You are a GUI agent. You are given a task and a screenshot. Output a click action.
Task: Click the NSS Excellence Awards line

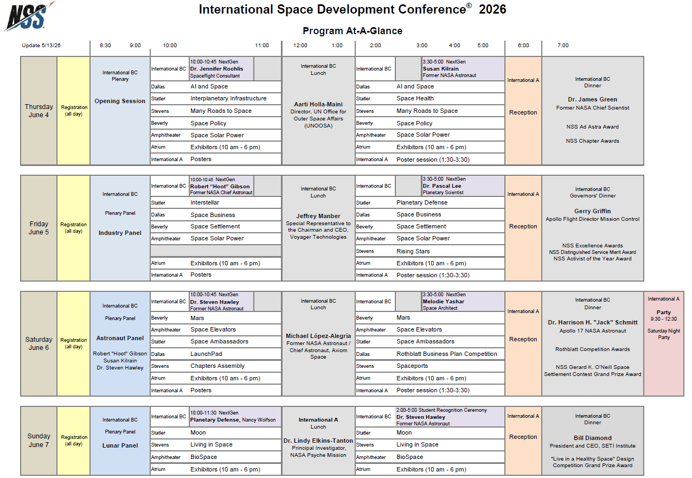coord(593,246)
